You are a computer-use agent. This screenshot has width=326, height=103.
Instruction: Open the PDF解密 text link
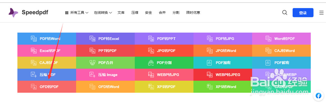(x=282, y=63)
